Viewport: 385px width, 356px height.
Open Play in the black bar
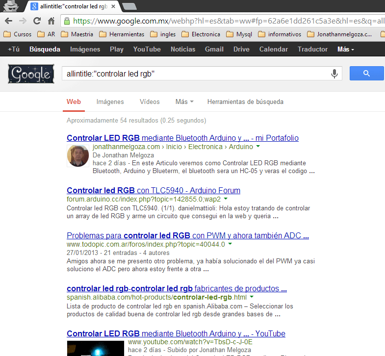click(x=117, y=49)
